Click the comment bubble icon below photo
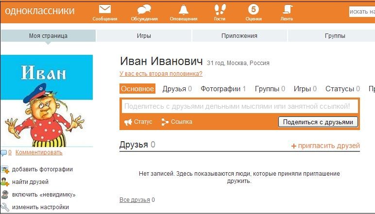The height and width of the screenshot is (214, 375). point(3,153)
